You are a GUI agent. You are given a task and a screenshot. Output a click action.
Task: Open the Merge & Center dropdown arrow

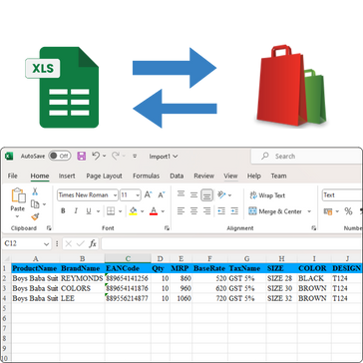pos(309,211)
